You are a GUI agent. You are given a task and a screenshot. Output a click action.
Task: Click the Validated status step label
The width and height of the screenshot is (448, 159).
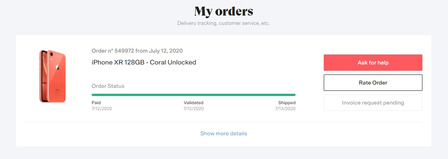pyautogui.click(x=194, y=103)
